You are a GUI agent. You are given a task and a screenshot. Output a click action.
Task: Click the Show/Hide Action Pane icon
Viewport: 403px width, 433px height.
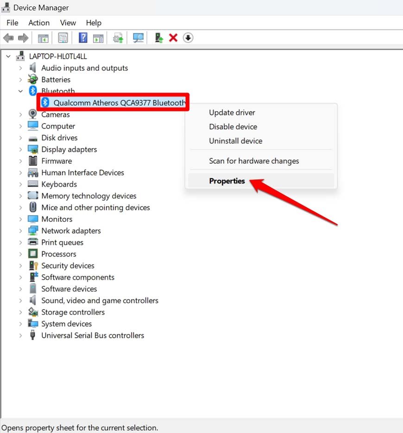tap(98, 38)
